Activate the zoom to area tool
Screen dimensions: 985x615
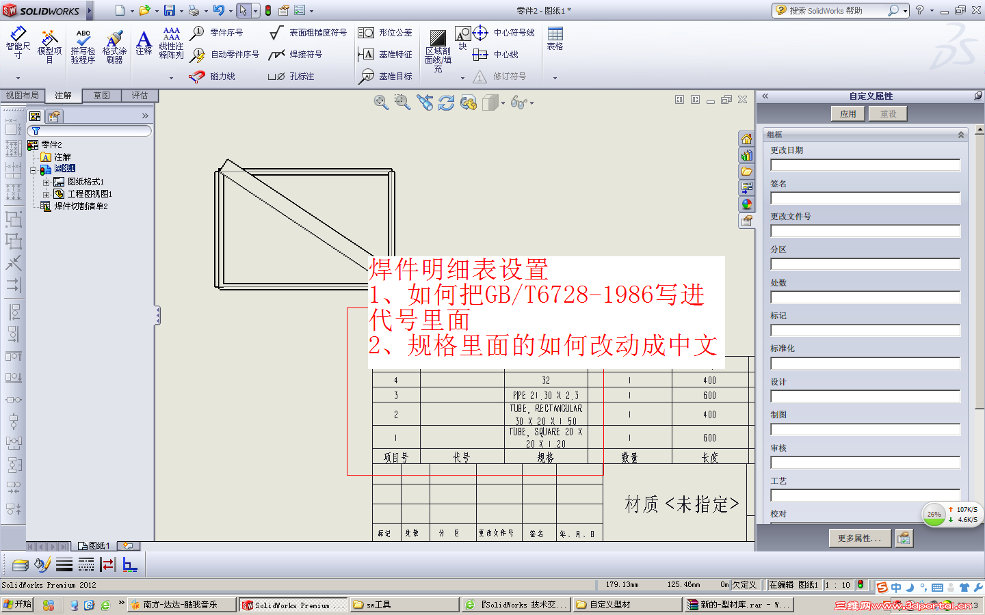coord(403,102)
